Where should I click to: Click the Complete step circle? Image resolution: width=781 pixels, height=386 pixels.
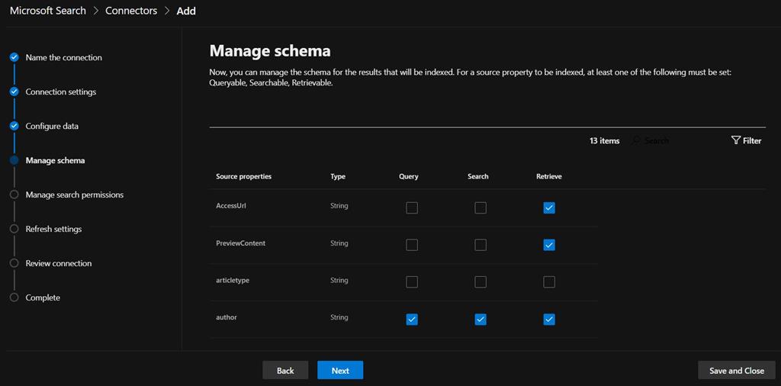click(x=14, y=298)
